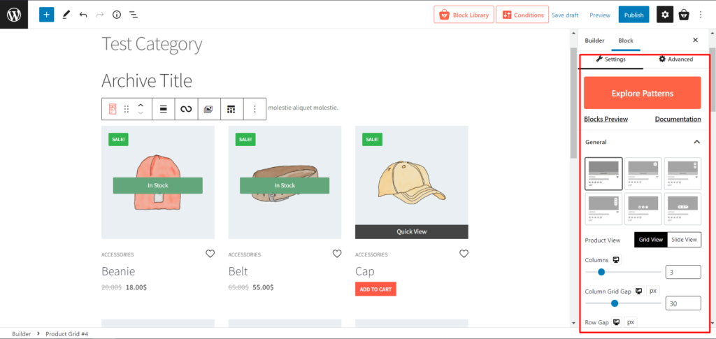Click Row Gap responsive device icon
Viewport: 716px width, 339px height.
tap(617, 323)
